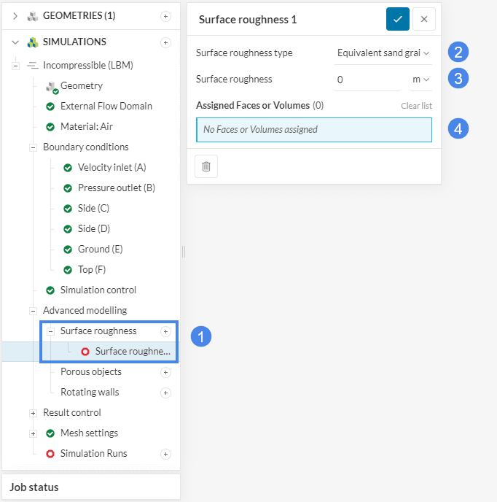Viewport: 497px width, 502px height.
Task: Confirm Surface roughness 1 with checkmark button
Action: [x=397, y=19]
